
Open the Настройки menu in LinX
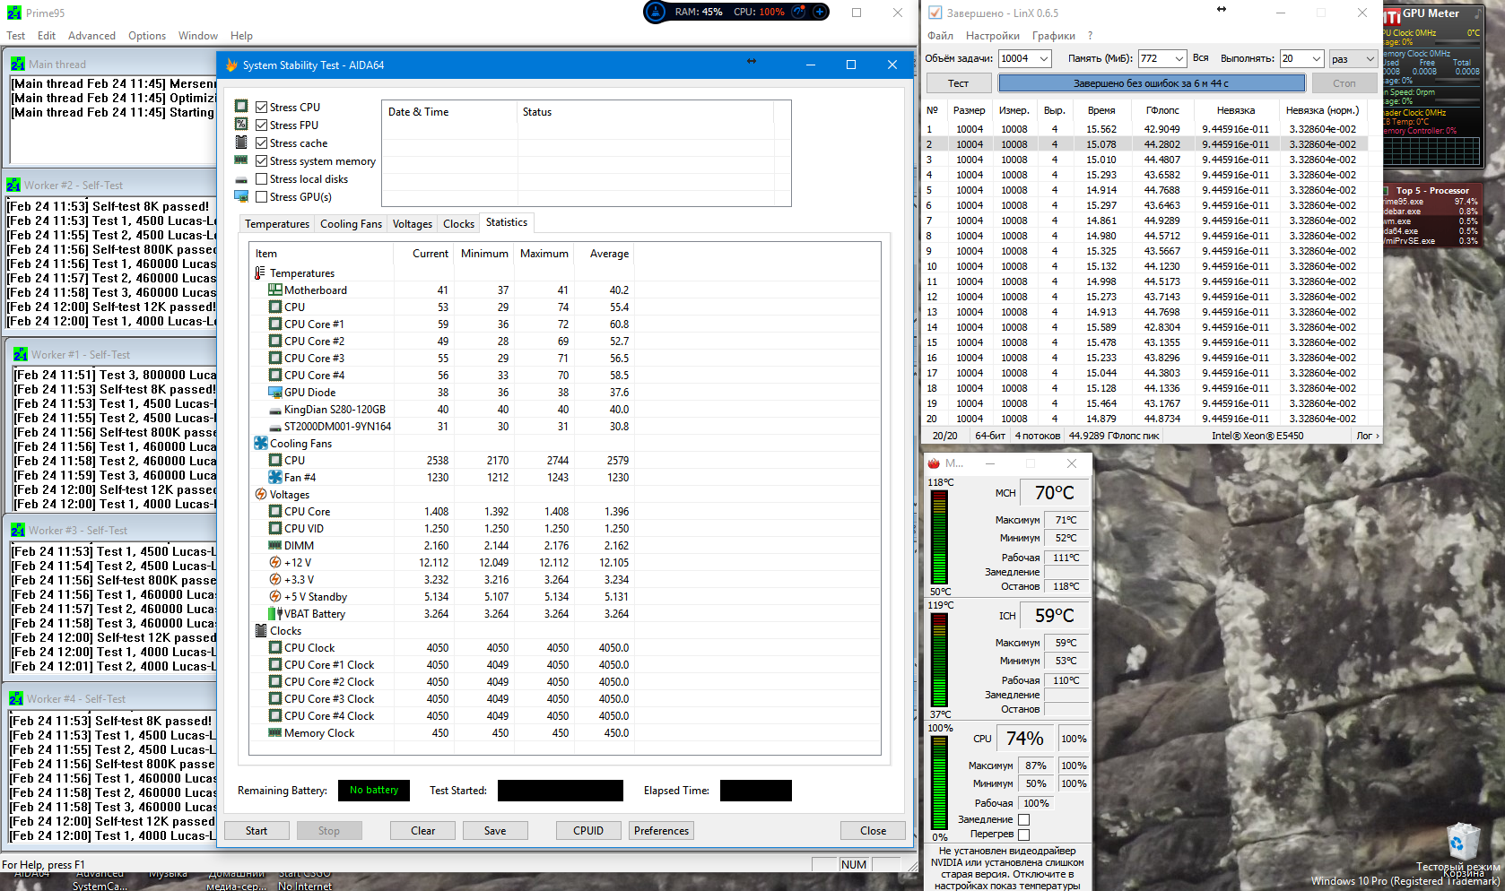(992, 36)
